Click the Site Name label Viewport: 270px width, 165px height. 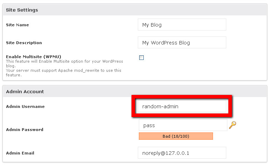coord(17,25)
